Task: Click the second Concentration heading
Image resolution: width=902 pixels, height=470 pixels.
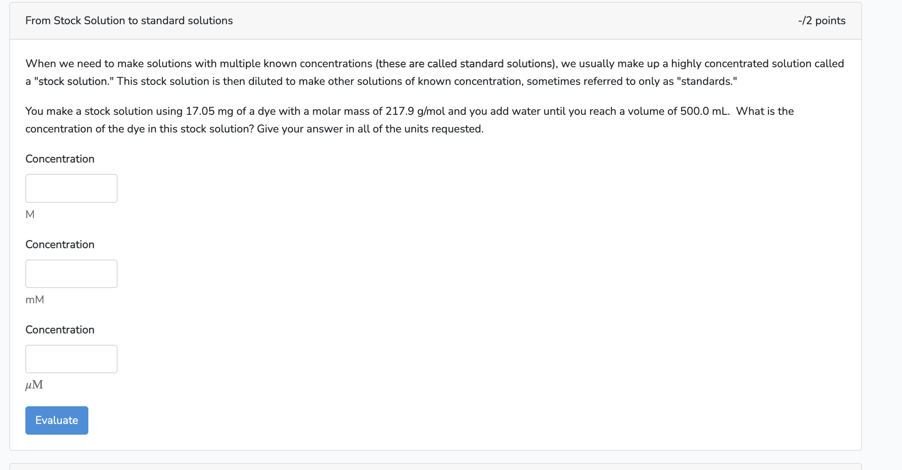Action: 60,244
